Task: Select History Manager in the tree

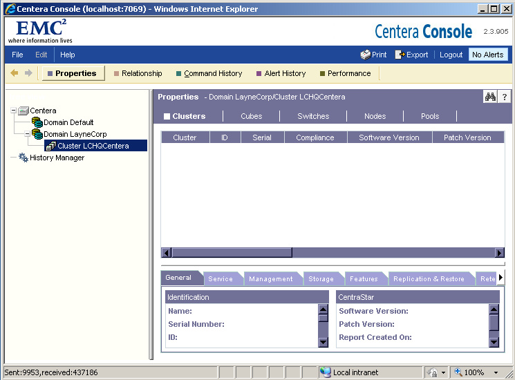Action: tap(57, 158)
